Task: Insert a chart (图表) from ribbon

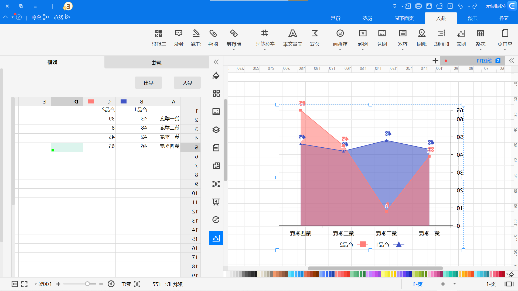Action: pos(461,38)
